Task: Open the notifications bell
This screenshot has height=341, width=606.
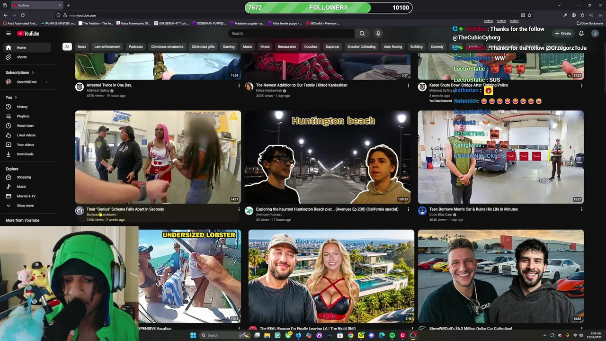Action: tap(581, 33)
